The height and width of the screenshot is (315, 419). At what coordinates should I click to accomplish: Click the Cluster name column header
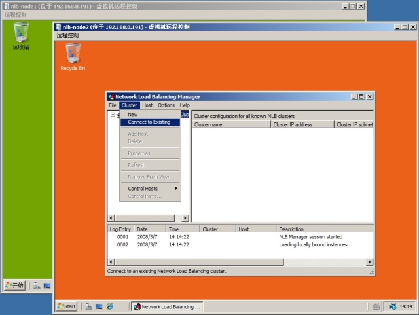(230, 124)
